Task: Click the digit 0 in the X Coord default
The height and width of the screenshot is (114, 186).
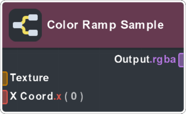Action: pyautogui.click(x=74, y=97)
